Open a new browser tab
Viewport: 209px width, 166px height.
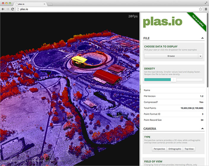click(x=50, y=4)
